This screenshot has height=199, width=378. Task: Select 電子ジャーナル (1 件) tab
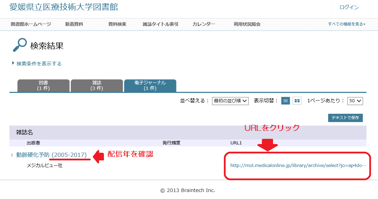(150, 86)
